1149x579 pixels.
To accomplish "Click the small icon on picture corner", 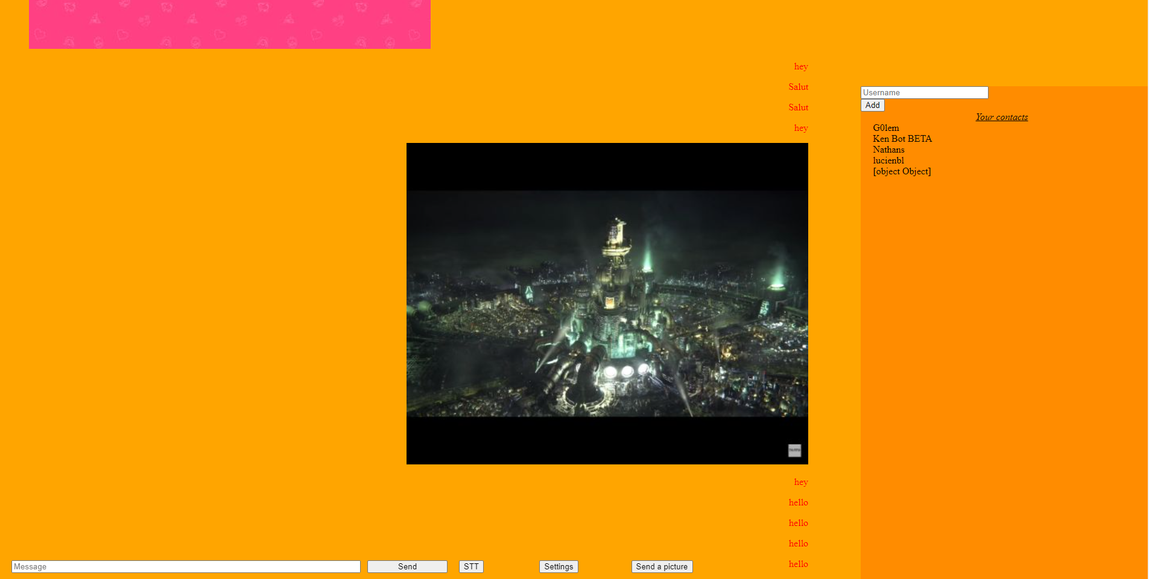I will tap(794, 451).
